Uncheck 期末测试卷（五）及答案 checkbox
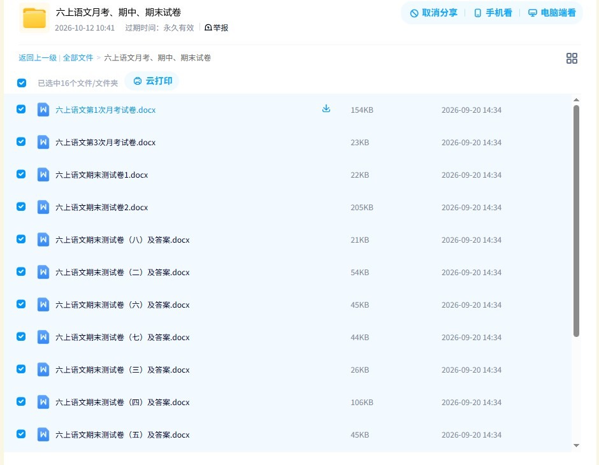Viewport: 599px width, 465px height. coord(21,434)
